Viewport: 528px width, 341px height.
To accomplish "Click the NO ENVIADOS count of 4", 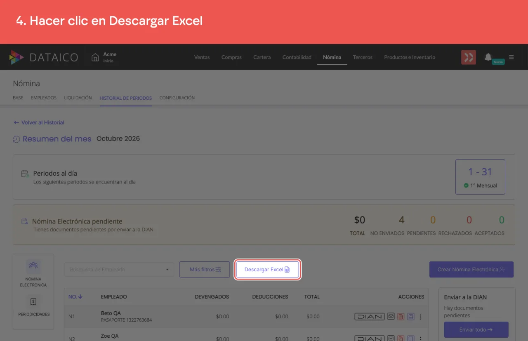I will [402, 220].
